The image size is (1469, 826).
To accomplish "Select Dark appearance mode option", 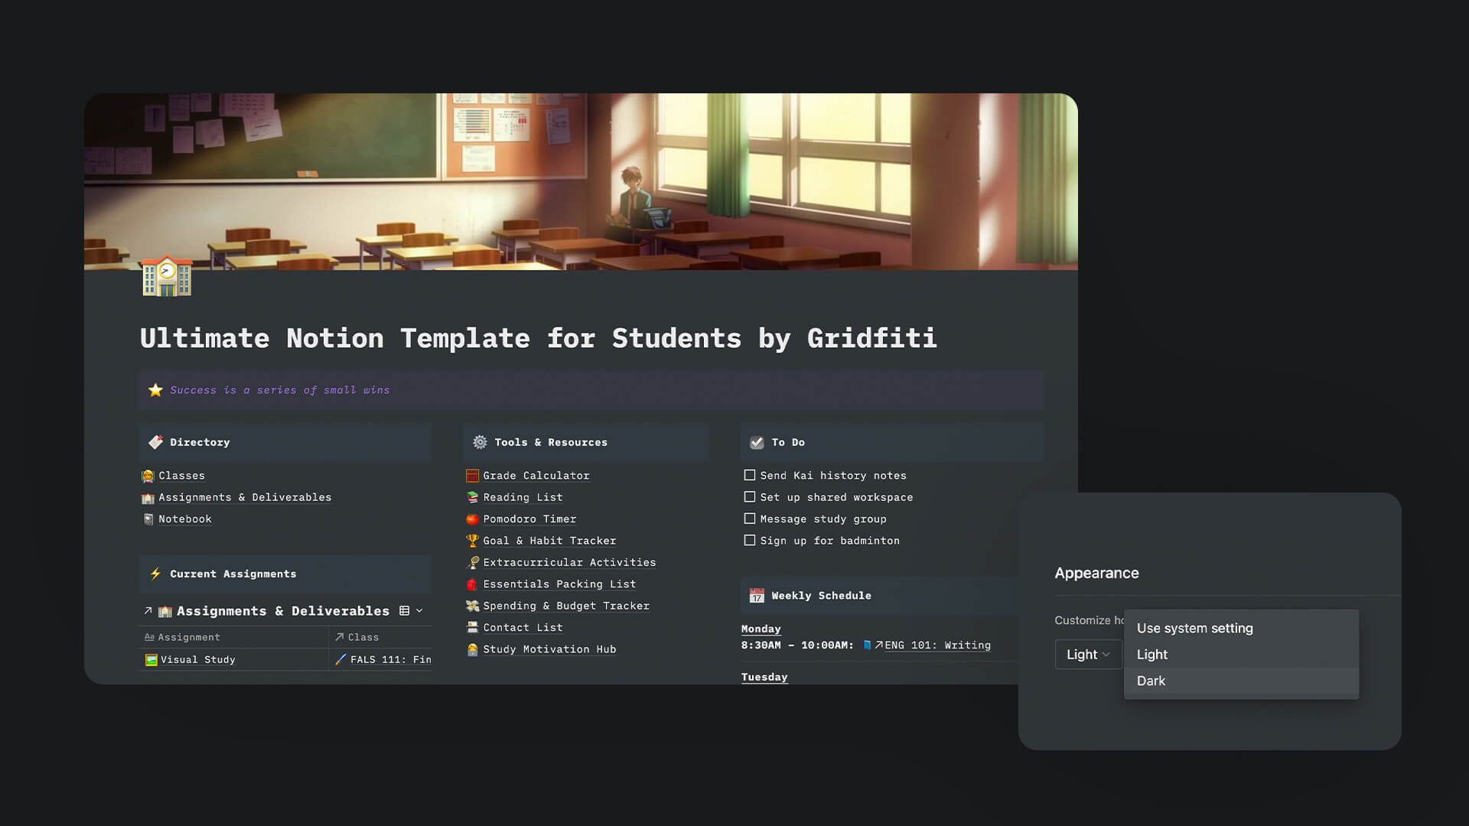I will tap(1151, 680).
